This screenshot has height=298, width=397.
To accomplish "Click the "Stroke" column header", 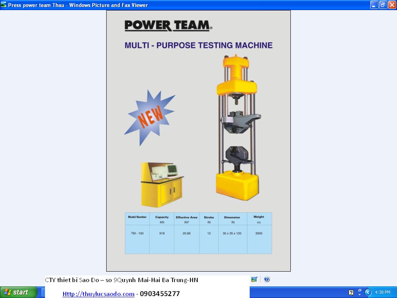I will [209, 217].
